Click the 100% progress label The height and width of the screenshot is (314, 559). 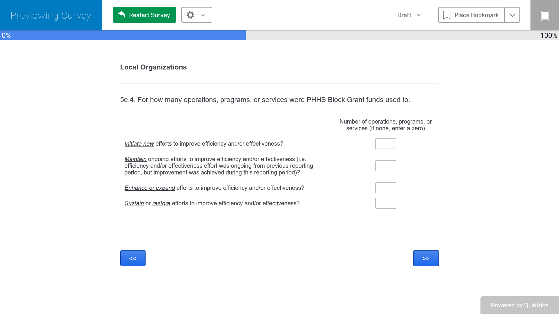548,35
